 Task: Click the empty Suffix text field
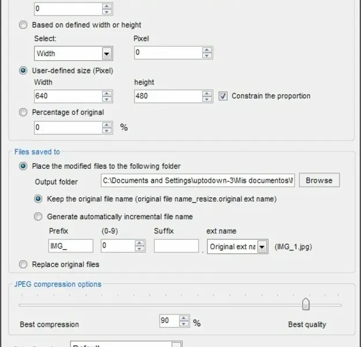(176, 246)
